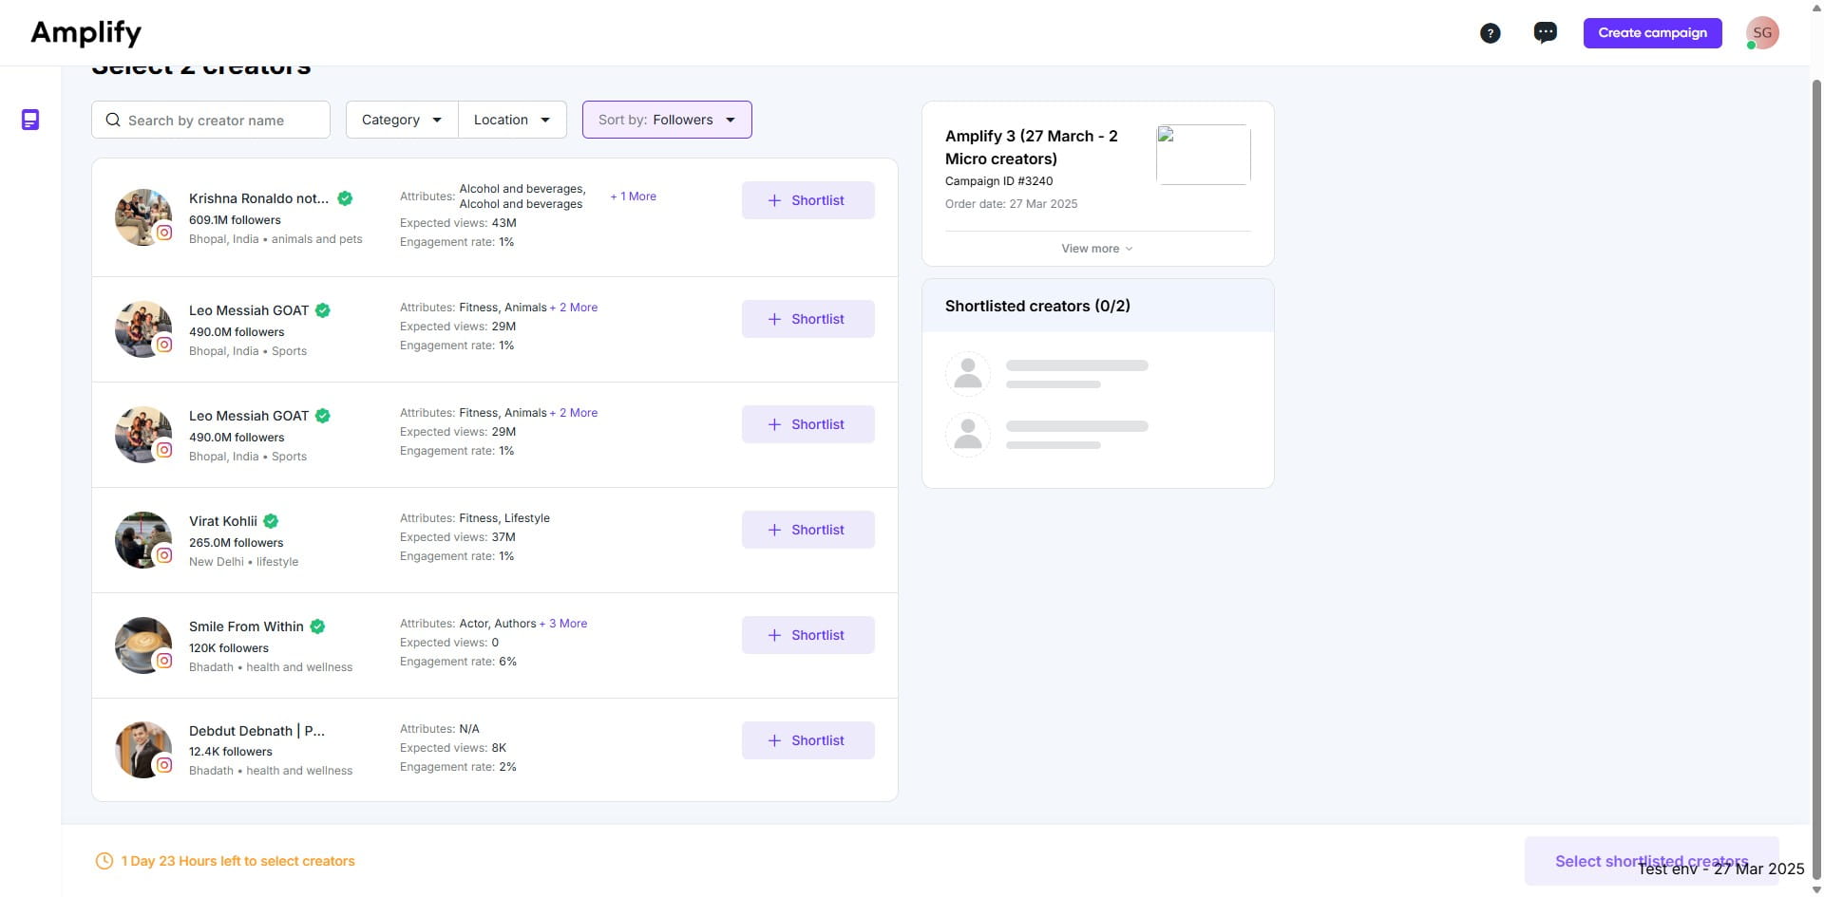
Task: Change Sort by from Followers
Action: [x=667, y=120]
